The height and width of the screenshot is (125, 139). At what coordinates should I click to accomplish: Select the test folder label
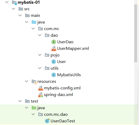click(x=34, y=101)
